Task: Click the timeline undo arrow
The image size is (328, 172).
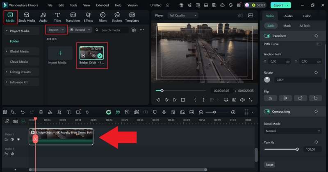Action: [x=23, y=112]
